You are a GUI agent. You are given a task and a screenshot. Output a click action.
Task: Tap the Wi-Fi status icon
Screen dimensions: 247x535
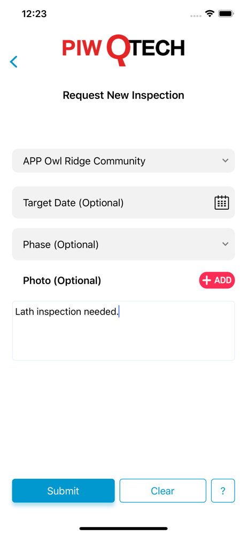pos(210,14)
